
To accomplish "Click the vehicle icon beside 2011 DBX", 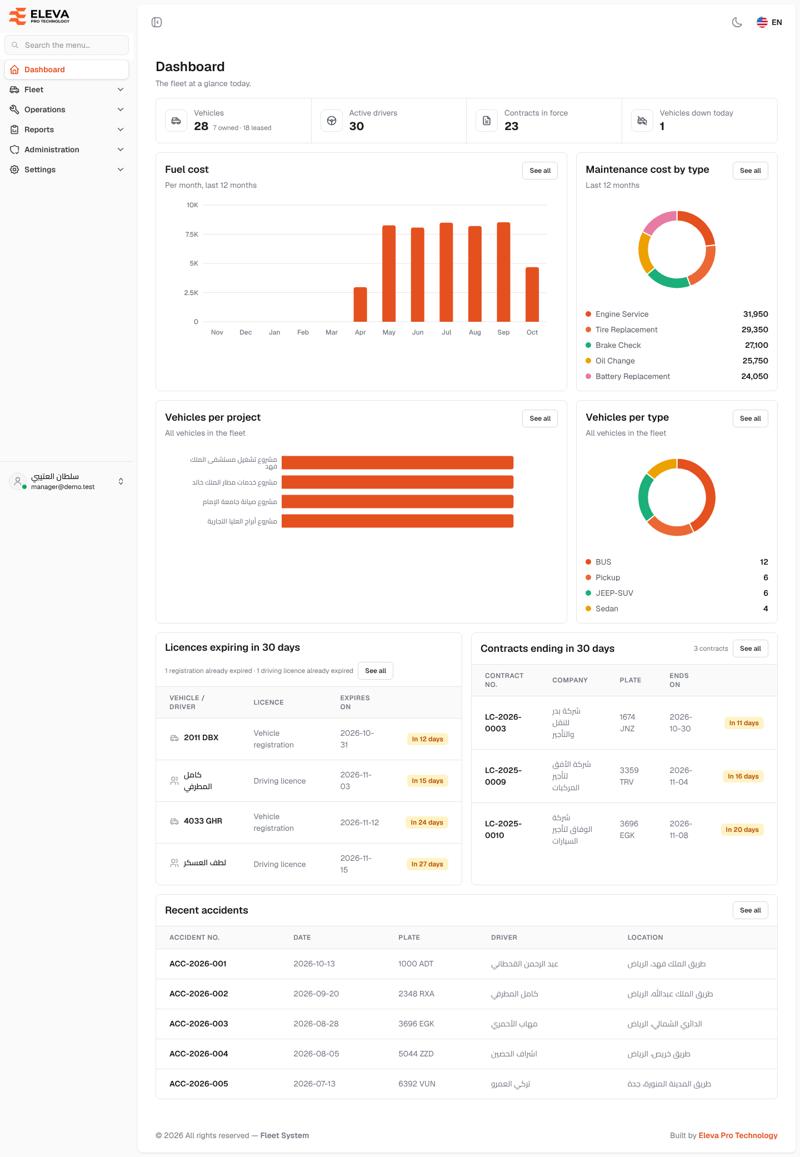I will coord(174,738).
